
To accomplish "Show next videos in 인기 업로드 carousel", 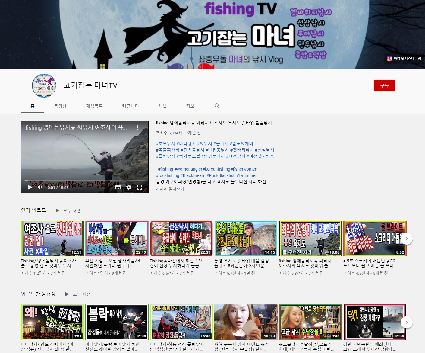I will click(x=406, y=239).
